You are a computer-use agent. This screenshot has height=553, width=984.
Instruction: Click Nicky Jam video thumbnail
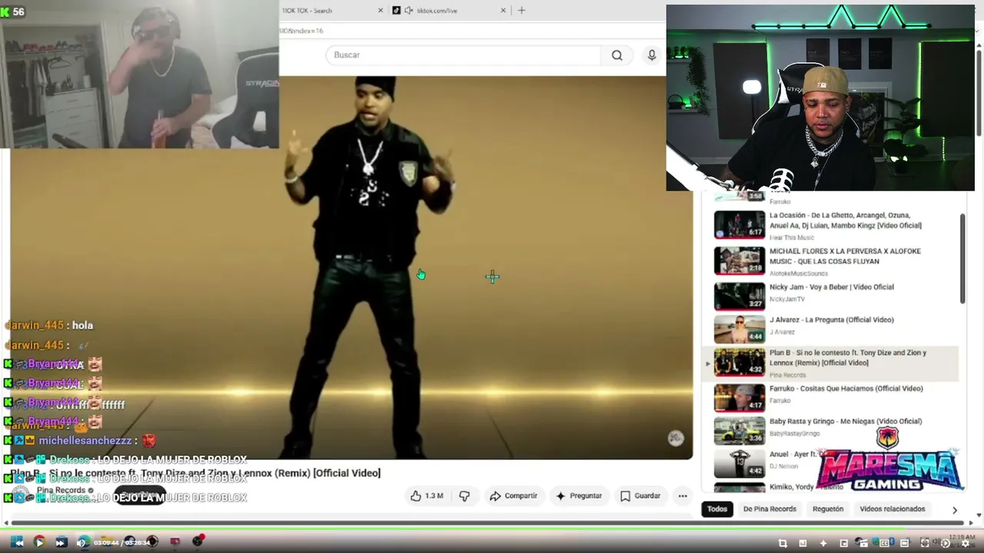pos(740,296)
